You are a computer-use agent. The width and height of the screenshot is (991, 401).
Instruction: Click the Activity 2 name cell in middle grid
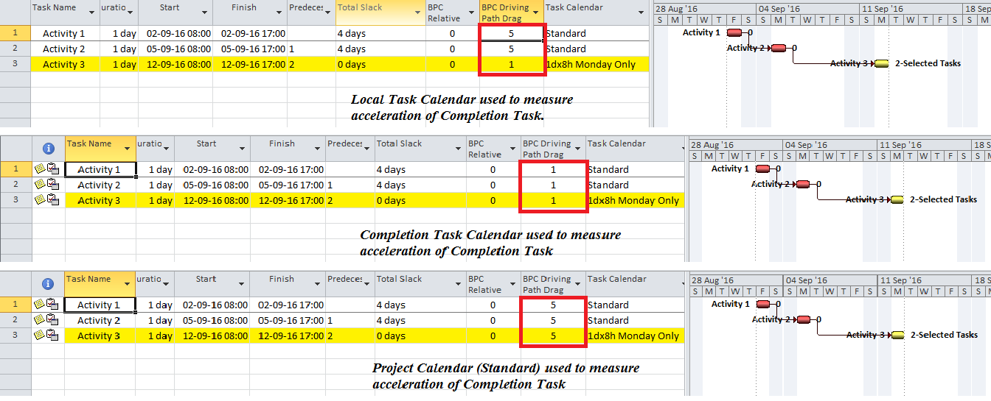click(100, 185)
